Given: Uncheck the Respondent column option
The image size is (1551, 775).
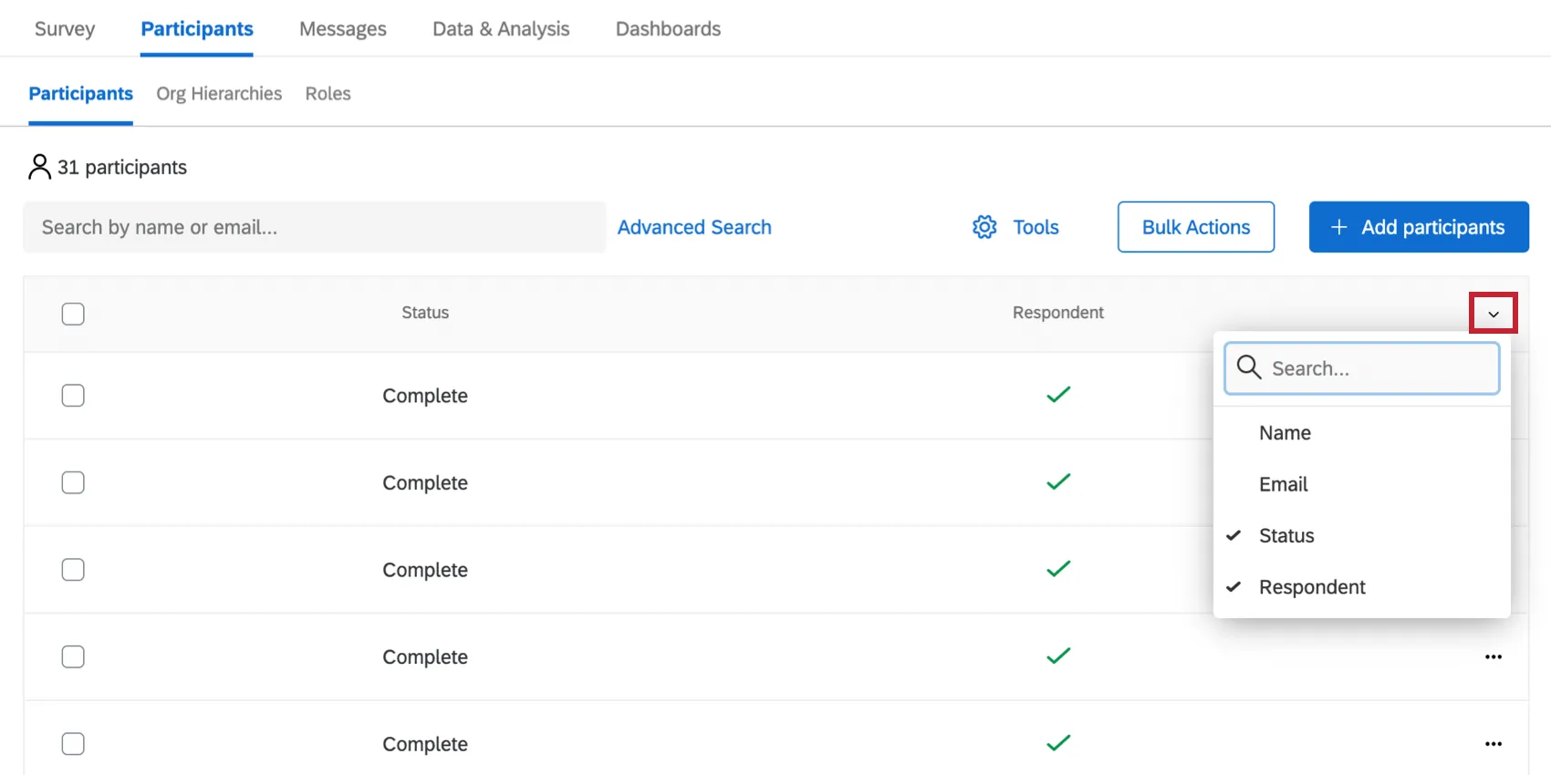Looking at the screenshot, I should pos(1311,587).
